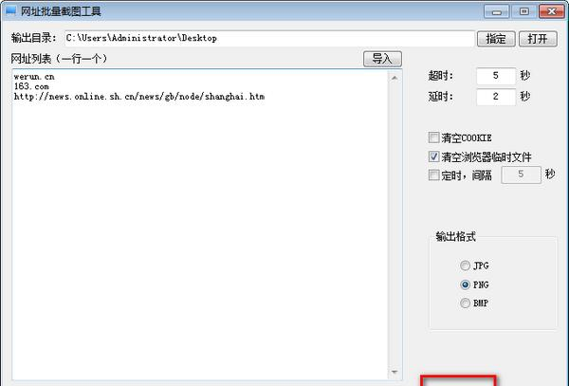Maximize the 网址批量截图工具 window
This screenshot has height=386, width=569.
(x=524, y=11)
